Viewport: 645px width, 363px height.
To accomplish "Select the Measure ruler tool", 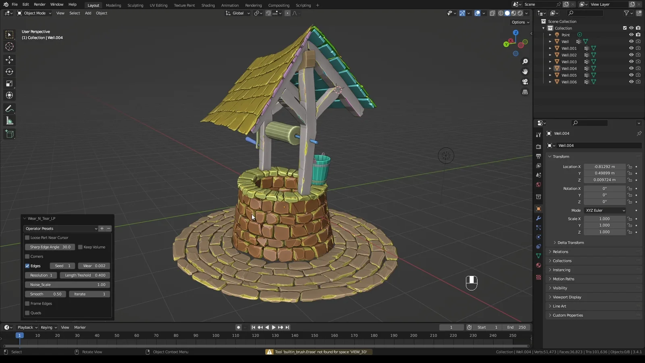I will 9,121.
